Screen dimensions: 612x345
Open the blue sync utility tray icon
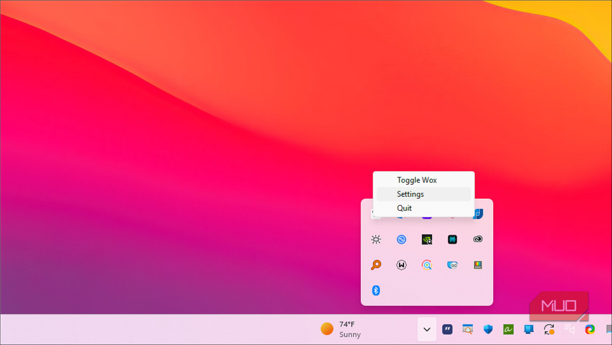tap(402, 240)
